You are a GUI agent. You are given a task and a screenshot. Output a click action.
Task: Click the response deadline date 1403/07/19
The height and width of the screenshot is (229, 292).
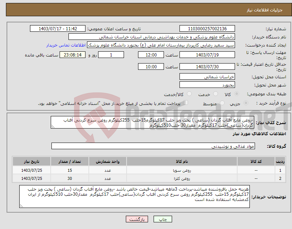tap(207, 55)
